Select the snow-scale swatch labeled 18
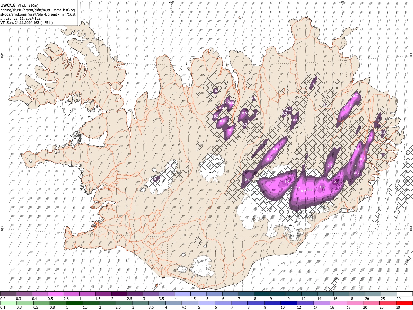The width and height of the screenshot is (413, 310). 358,294
